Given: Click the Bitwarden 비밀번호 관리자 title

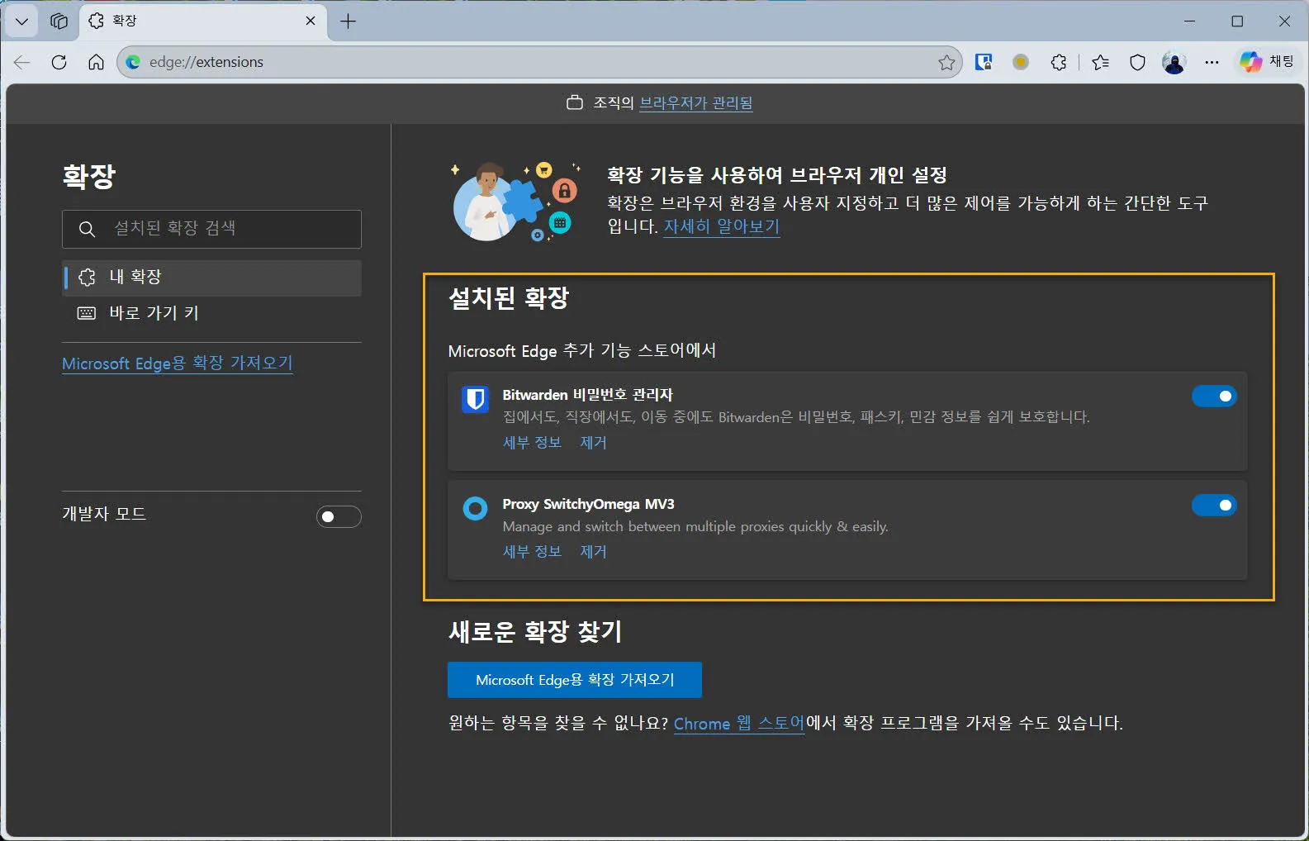Looking at the screenshot, I should [x=587, y=395].
